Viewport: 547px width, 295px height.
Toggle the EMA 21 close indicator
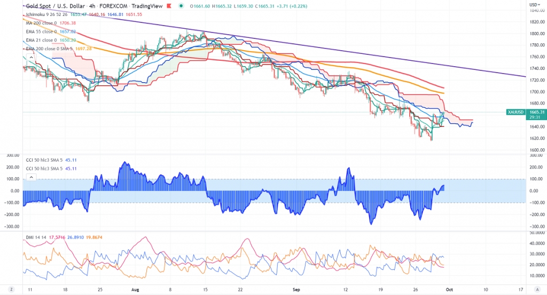point(42,40)
